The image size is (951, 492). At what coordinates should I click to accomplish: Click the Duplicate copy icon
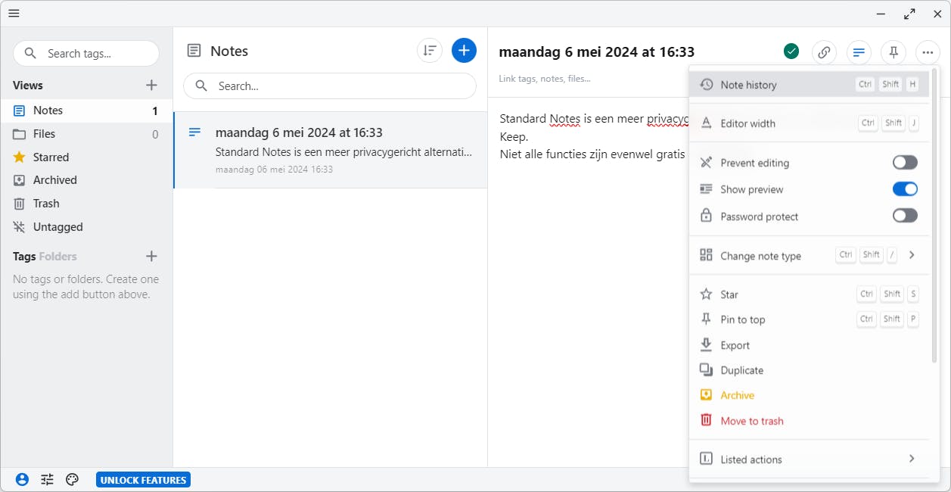(706, 370)
